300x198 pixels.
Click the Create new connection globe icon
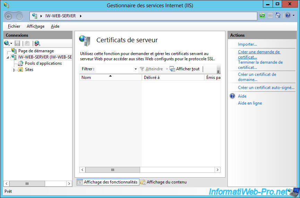tap(7, 43)
